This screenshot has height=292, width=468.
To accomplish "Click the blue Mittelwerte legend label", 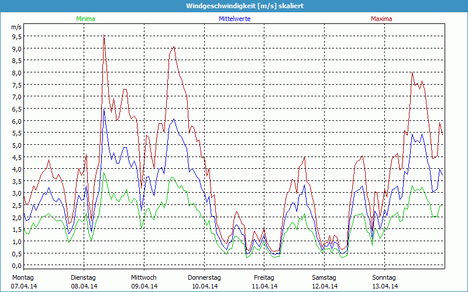I will (235, 19).
